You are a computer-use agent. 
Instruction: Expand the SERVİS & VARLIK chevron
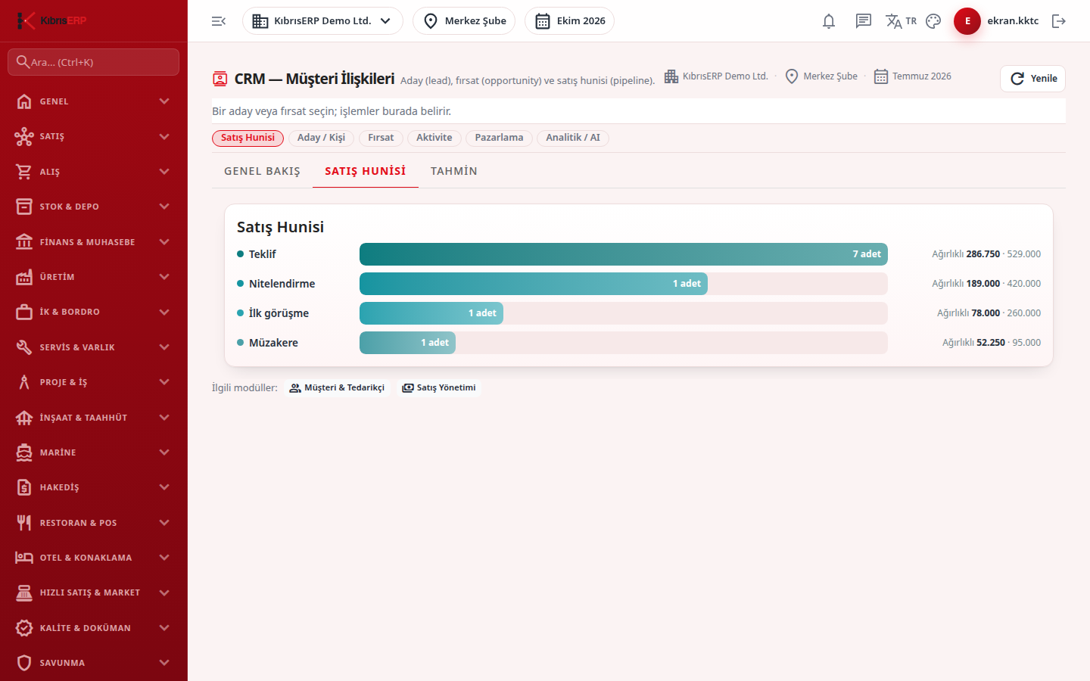coord(164,347)
